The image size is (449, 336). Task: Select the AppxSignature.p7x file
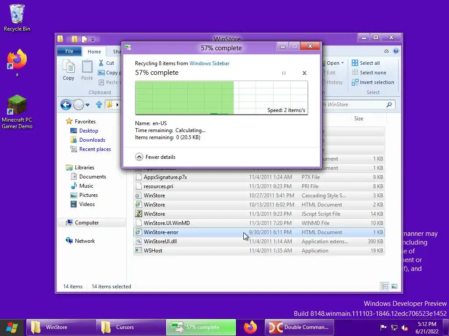tap(259, 177)
